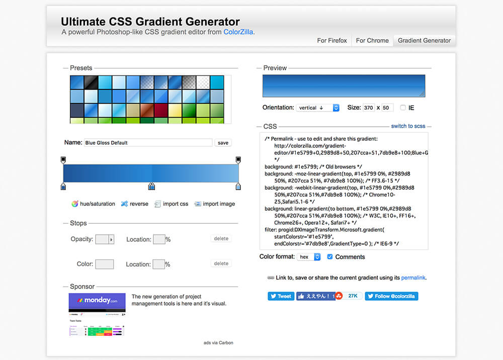Click the chain icon beside the permalink text
Image resolution: width=503 pixels, height=360 pixels.
(x=270, y=278)
